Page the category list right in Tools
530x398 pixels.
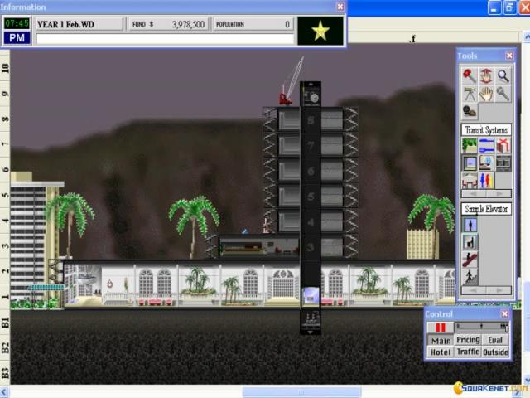tap(499, 194)
